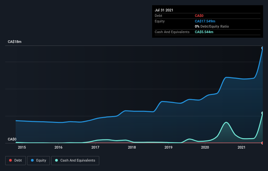This screenshot has height=171, width=268.
Task: Toggle Cash And Equivalents legend button
Action: 75,161
